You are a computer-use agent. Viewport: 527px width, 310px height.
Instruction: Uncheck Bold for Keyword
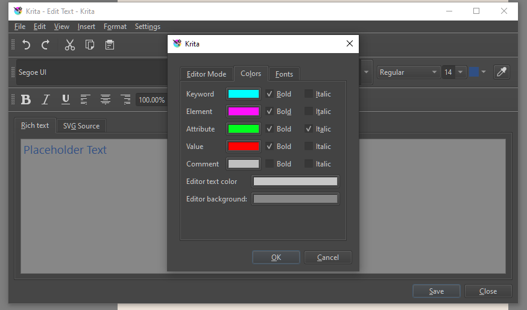click(270, 94)
